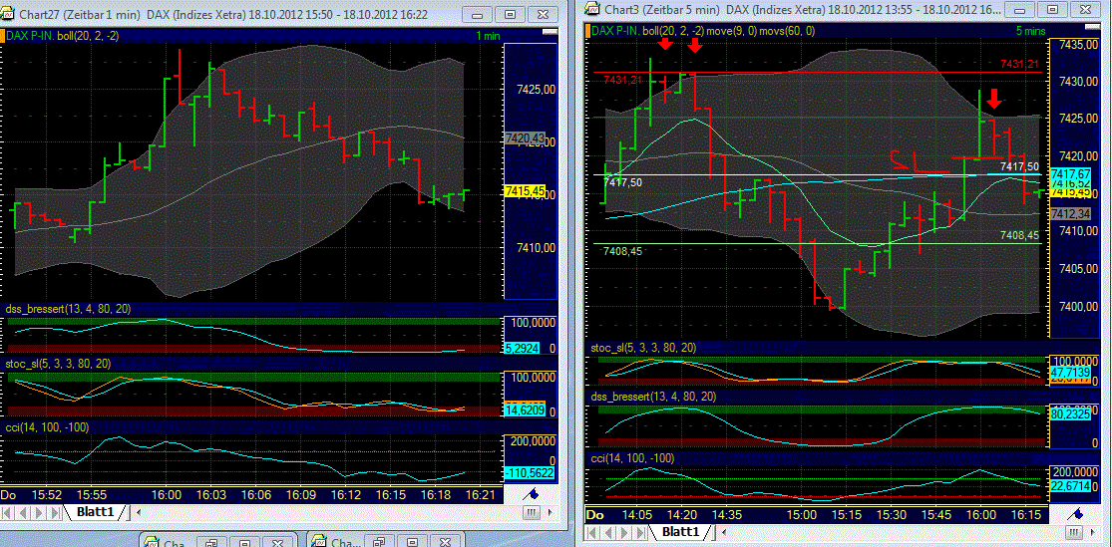Click the 5,2924 dss value in Chart27

pos(523,349)
